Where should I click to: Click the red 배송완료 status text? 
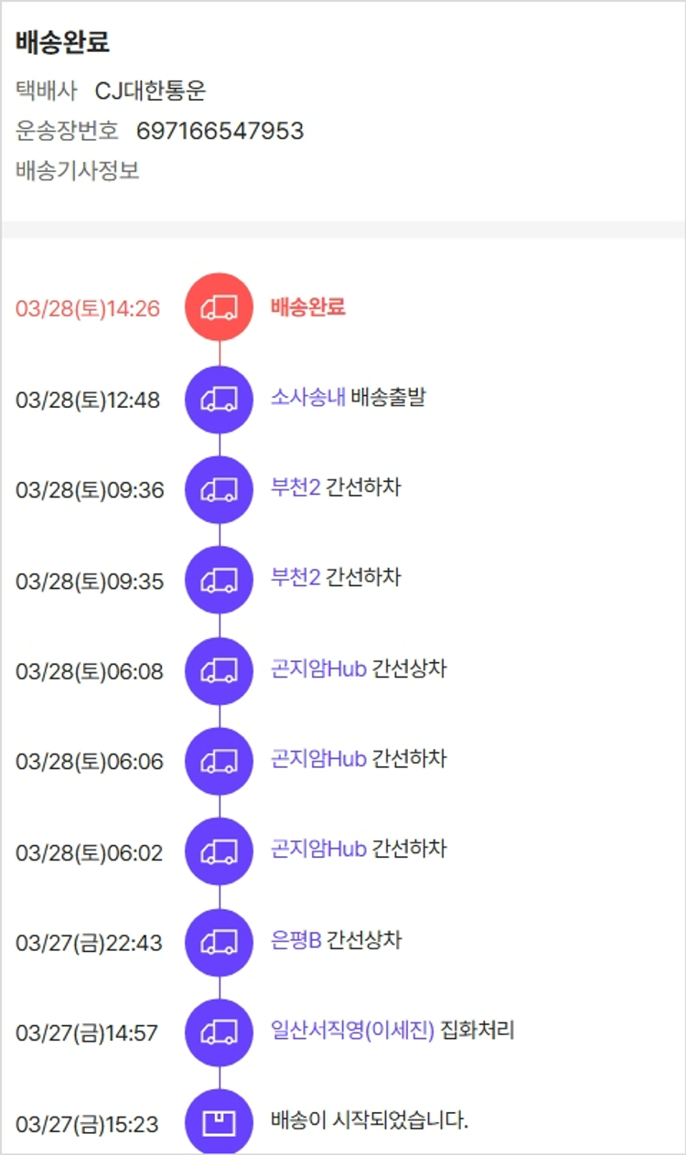(307, 307)
